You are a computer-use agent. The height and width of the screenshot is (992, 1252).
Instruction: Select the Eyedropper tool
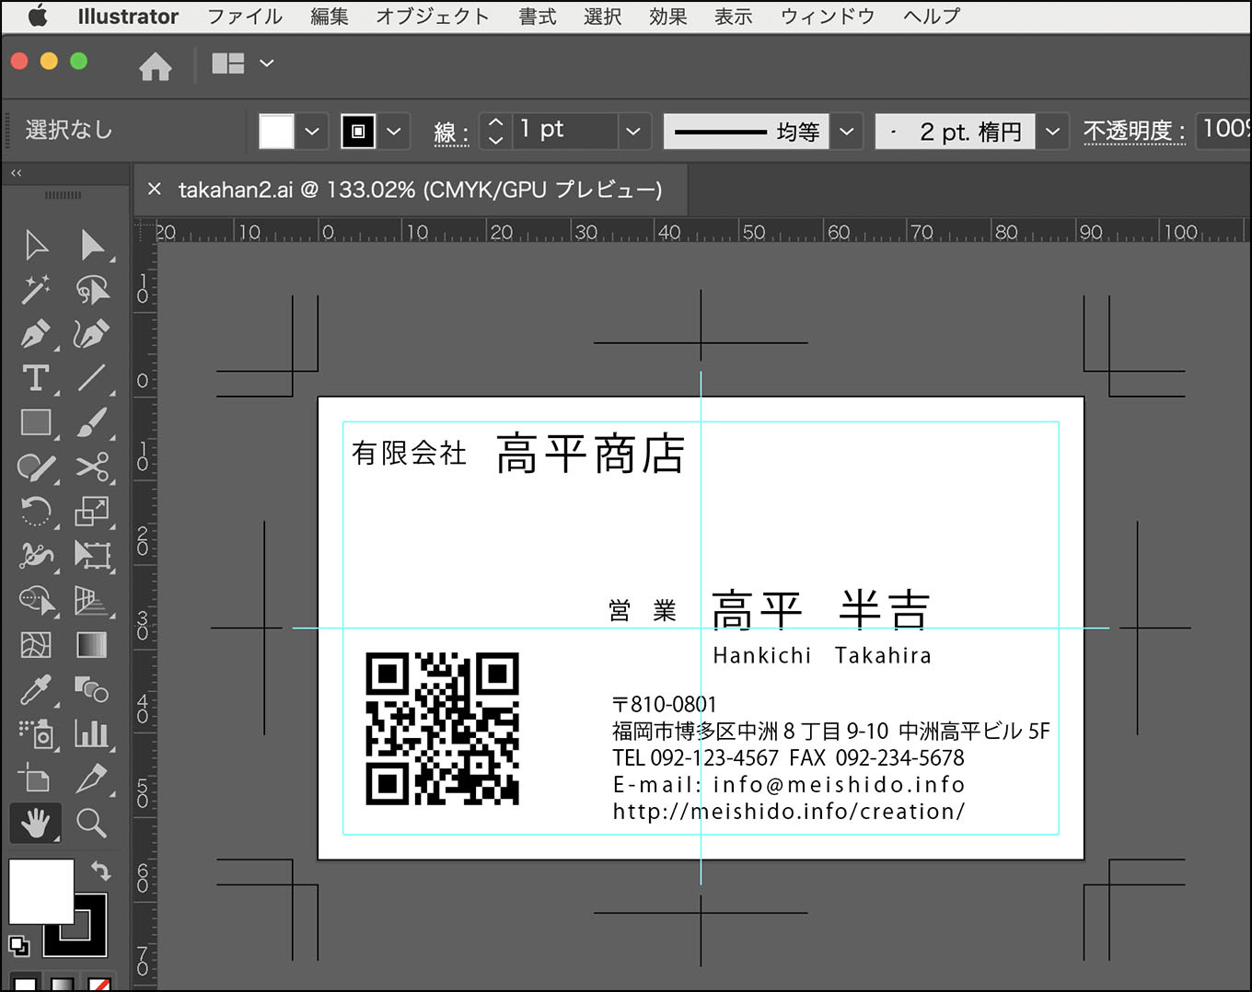tap(36, 689)
